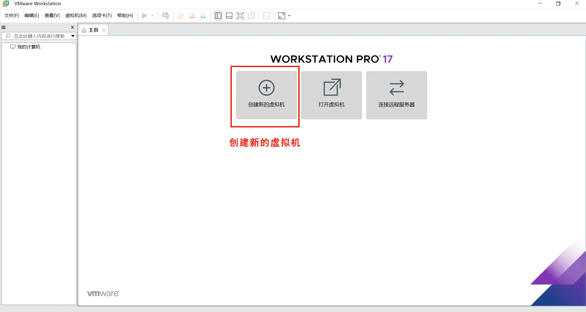
Task: Click the VMware Workstation title bar app icon
Action: (x=6, y=3)
